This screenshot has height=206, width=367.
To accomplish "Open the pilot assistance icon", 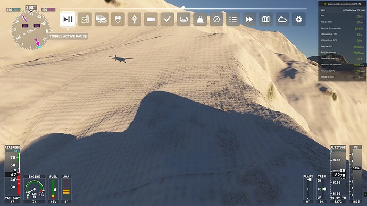I will 118,19.
